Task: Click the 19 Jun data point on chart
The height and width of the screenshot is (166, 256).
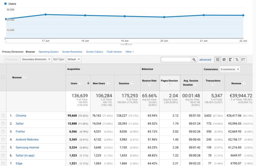Action: tap(125, 16)
